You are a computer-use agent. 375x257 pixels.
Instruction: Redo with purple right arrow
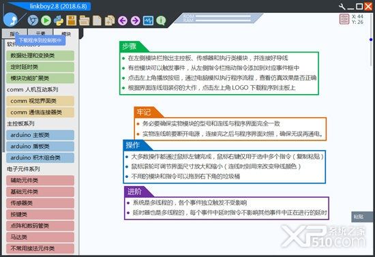point(136,21)
